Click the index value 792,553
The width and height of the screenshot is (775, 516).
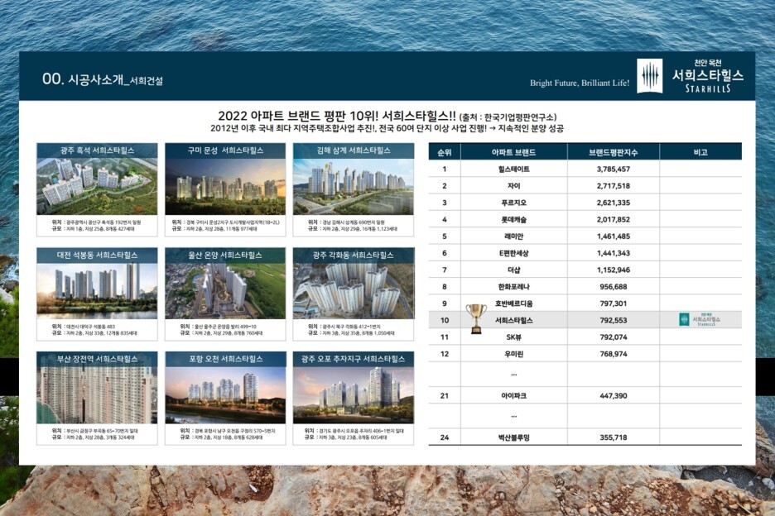pyautogui.click(x=613, y=320)
